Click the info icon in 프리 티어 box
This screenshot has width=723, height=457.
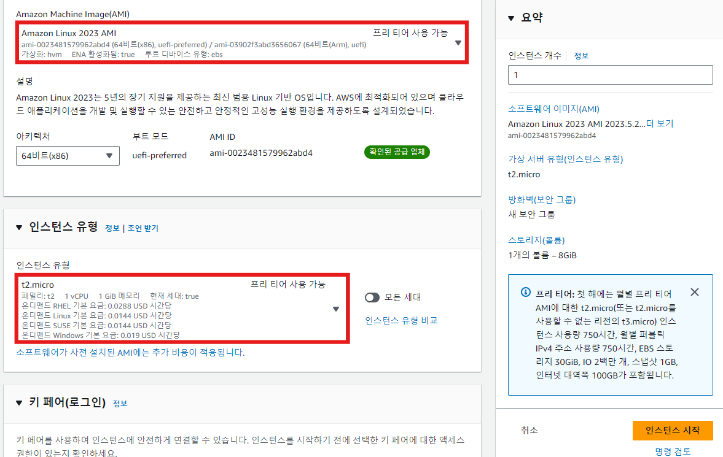click(x=525, y=292)
